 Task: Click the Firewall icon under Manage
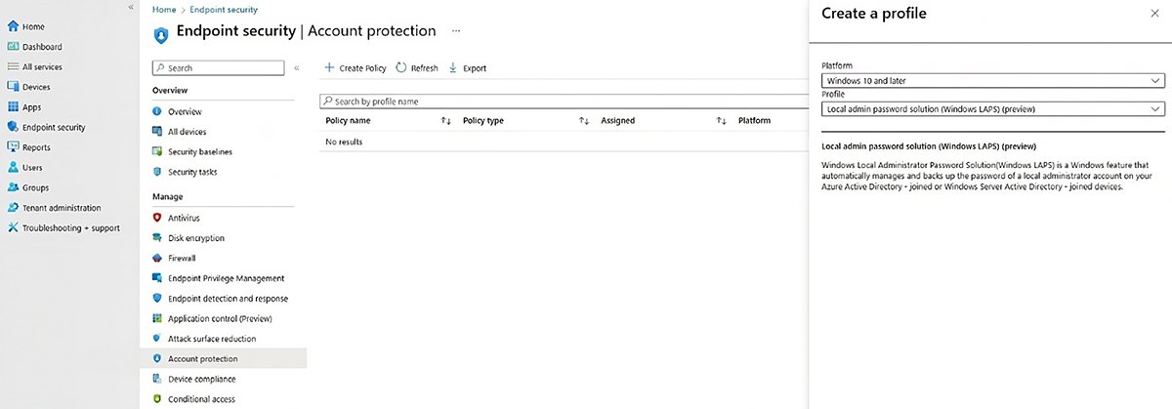pyautogui.click(x=156, y=258)
